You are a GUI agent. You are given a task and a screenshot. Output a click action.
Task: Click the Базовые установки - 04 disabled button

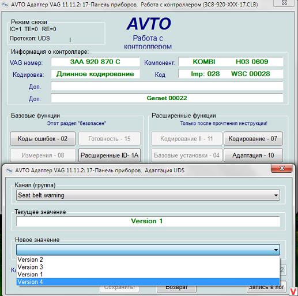(x=187, y=155)
